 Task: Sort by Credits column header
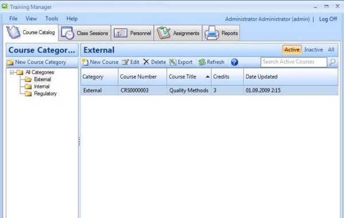[227, 77]
